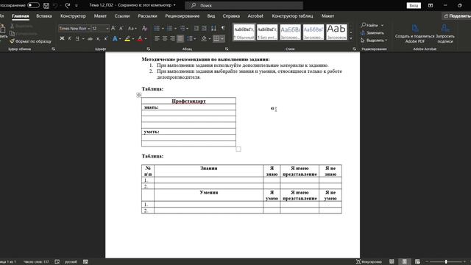
Task: Open the Рецензирование ribbon tab
Action: (x=183, y=16)
